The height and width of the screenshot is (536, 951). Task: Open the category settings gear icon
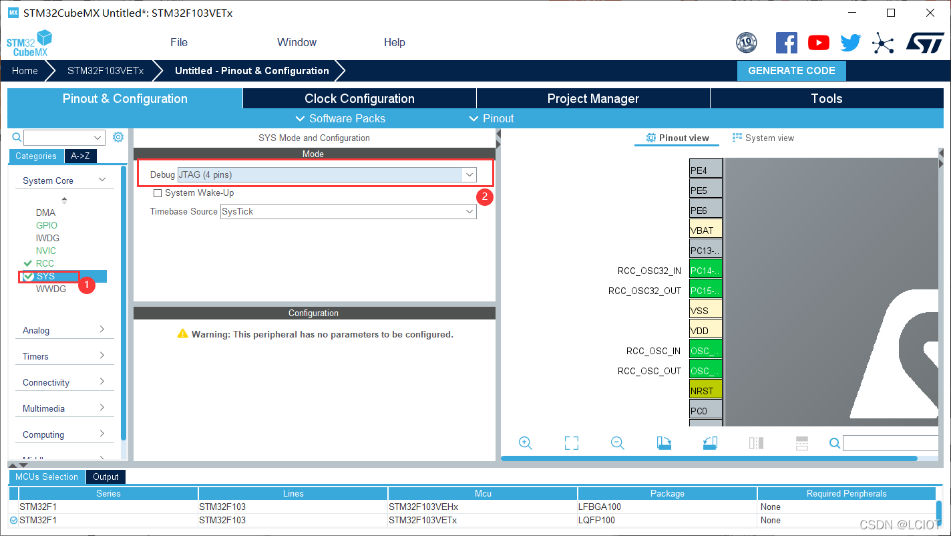point(118,137)
